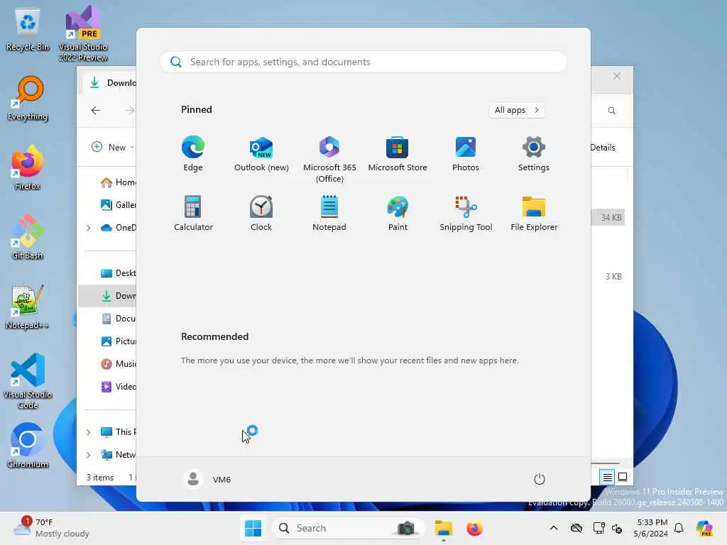Switch Explorer to details list view
Screen dimensions: 727x545
pyautogui.click(x=607, y=476)
